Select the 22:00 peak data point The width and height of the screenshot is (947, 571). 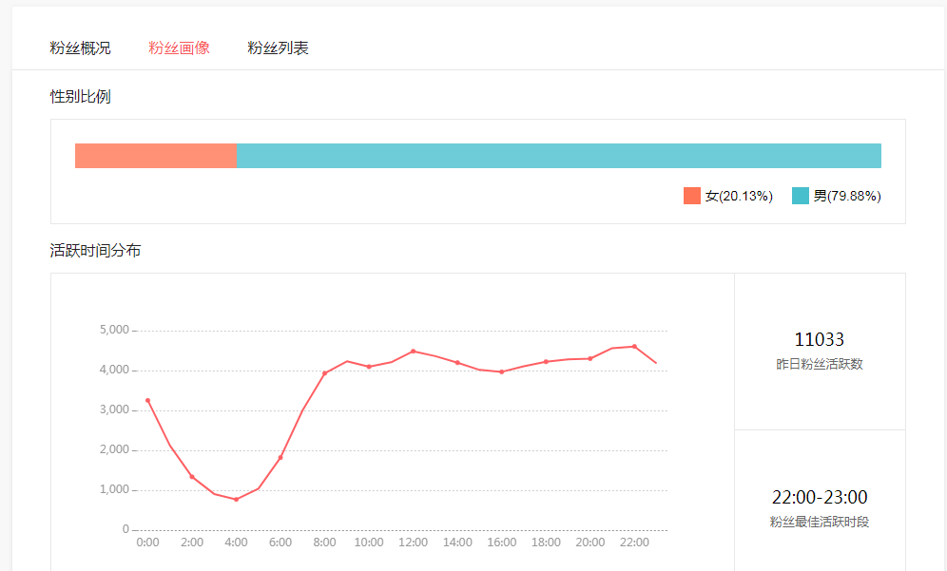point(634,347)
